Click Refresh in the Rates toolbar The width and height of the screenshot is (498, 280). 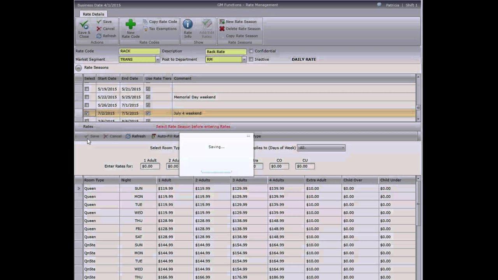click(135, 136)
